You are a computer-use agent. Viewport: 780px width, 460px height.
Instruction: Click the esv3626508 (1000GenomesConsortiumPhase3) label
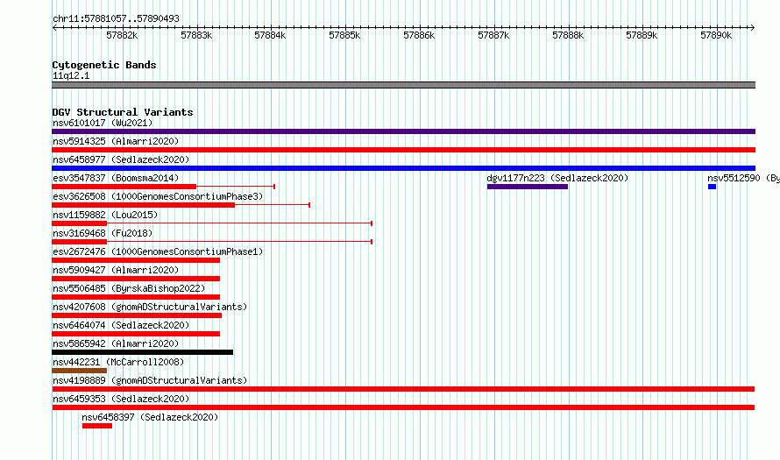[158, 196]
